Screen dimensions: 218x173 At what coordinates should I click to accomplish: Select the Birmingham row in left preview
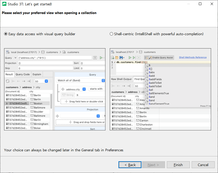pos(27,124)
